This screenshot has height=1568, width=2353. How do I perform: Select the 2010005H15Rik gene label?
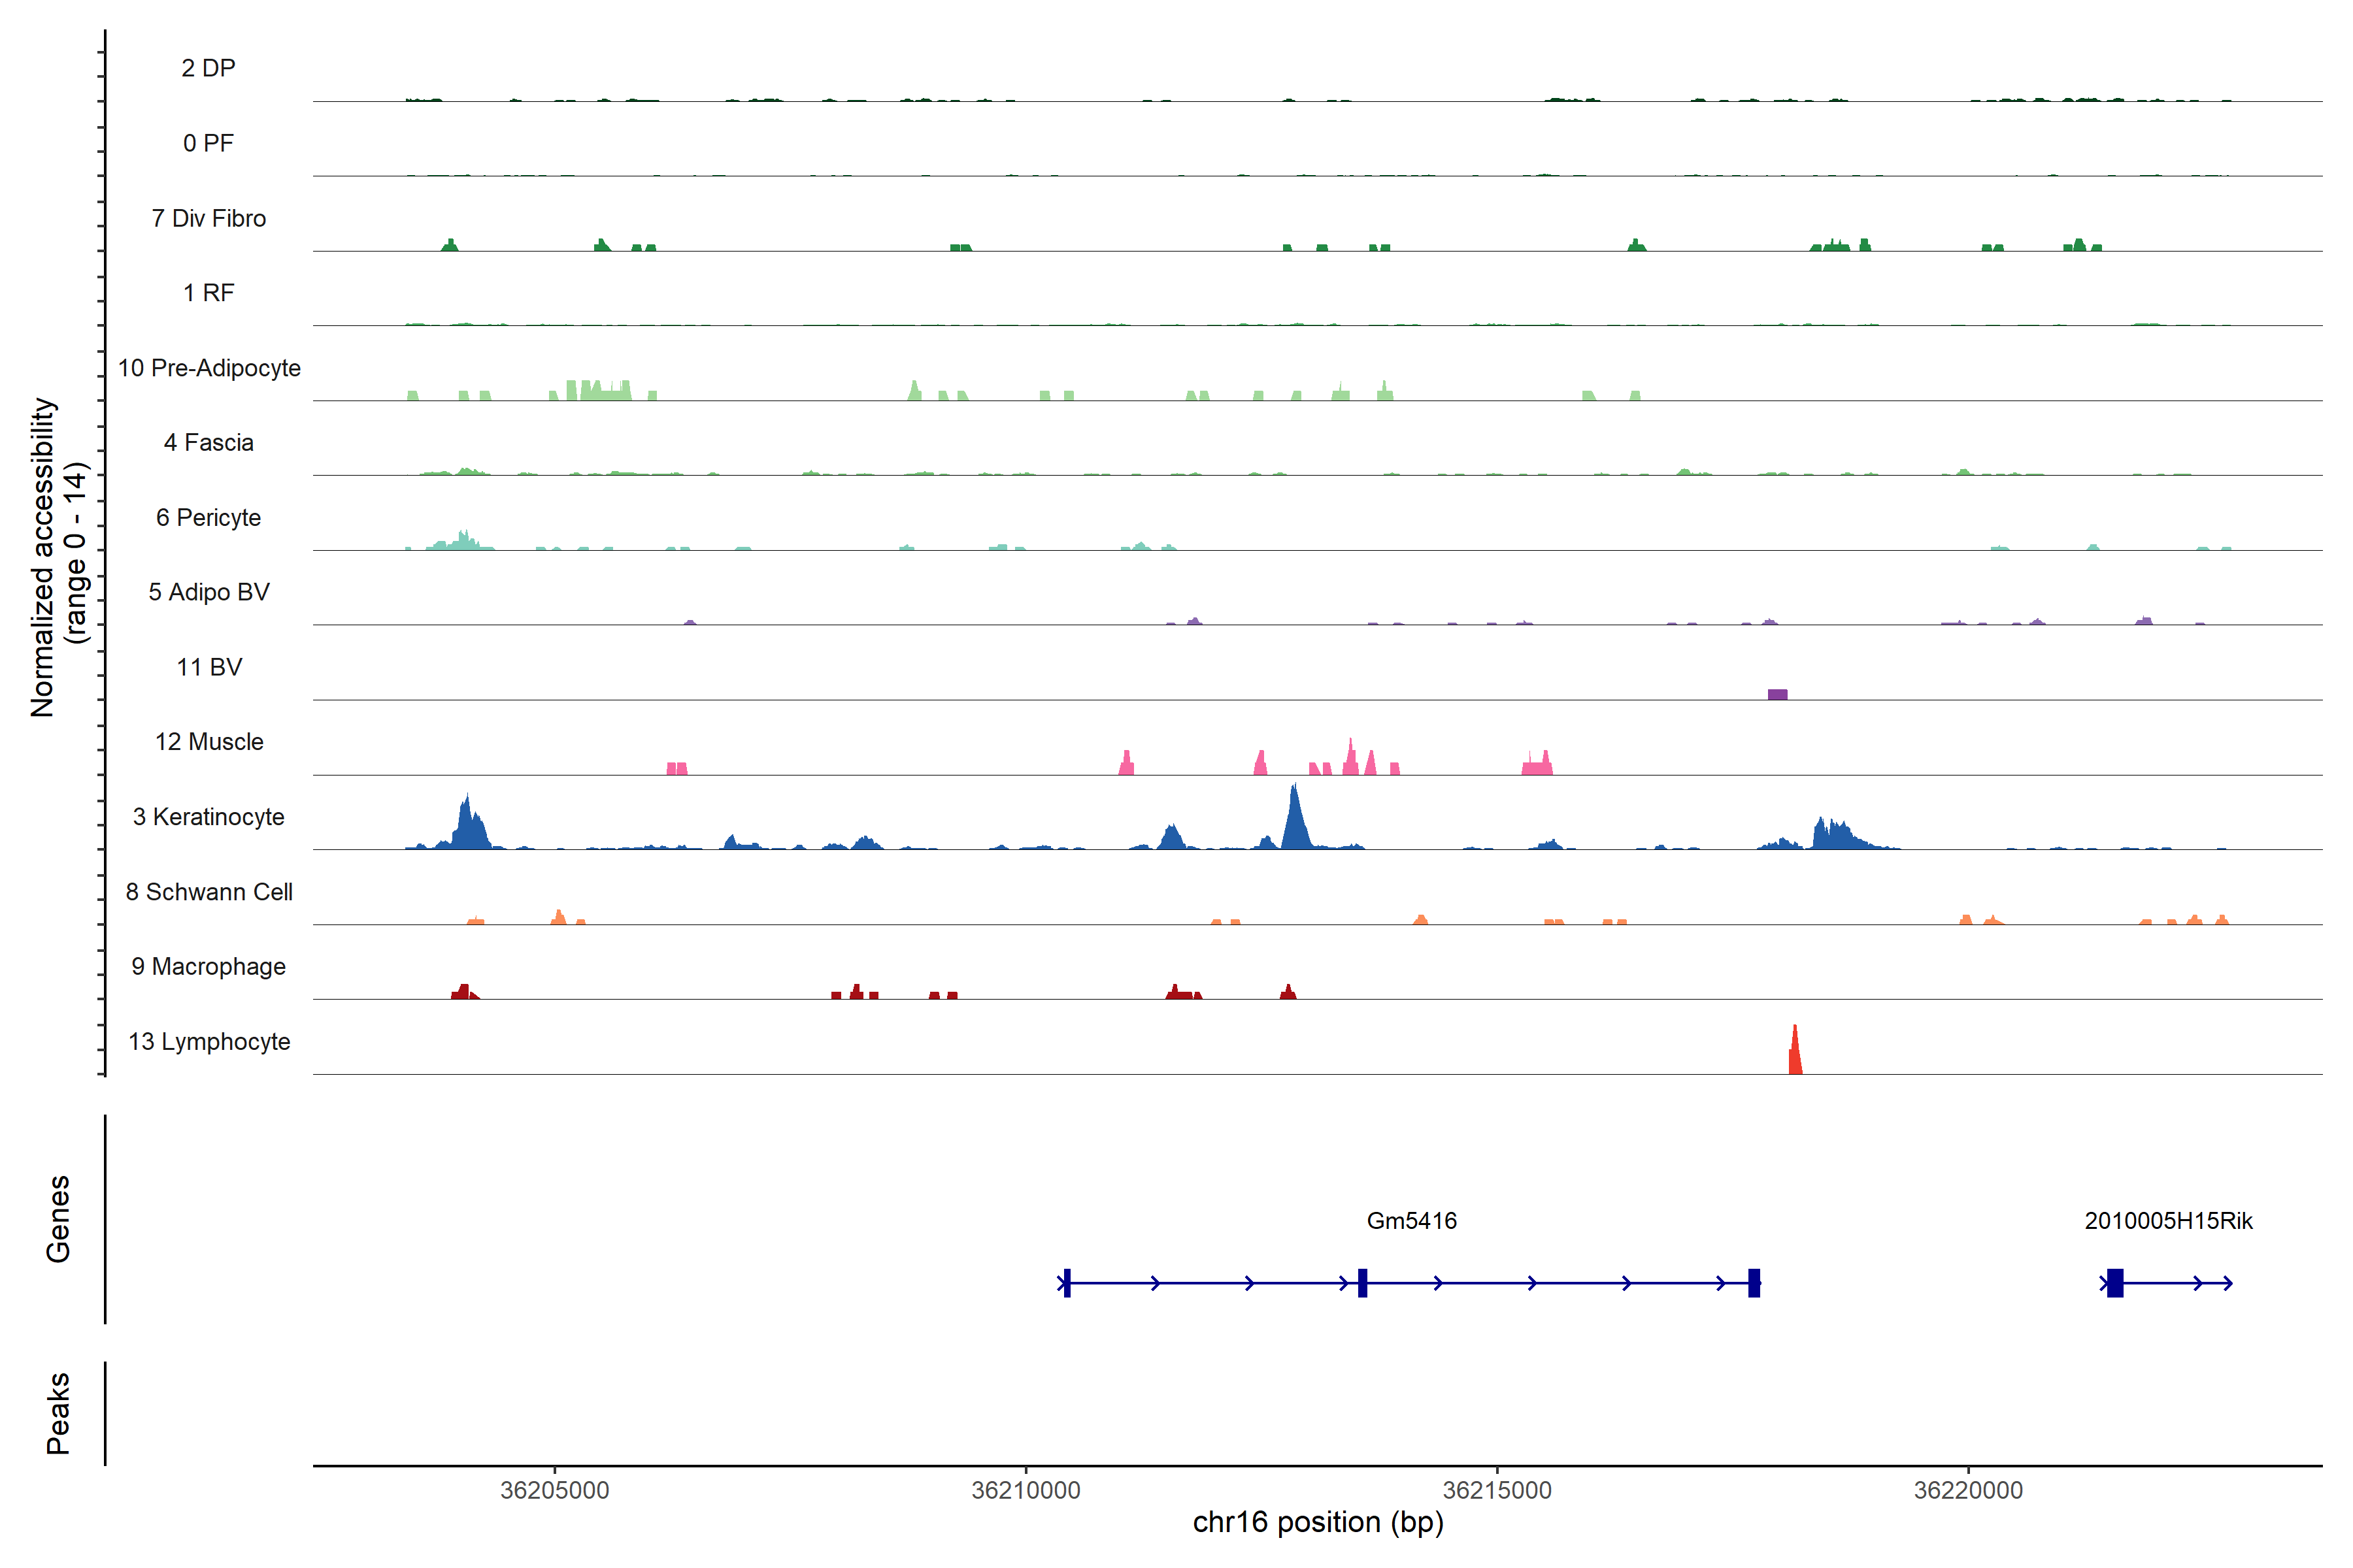(2168, 1221)
